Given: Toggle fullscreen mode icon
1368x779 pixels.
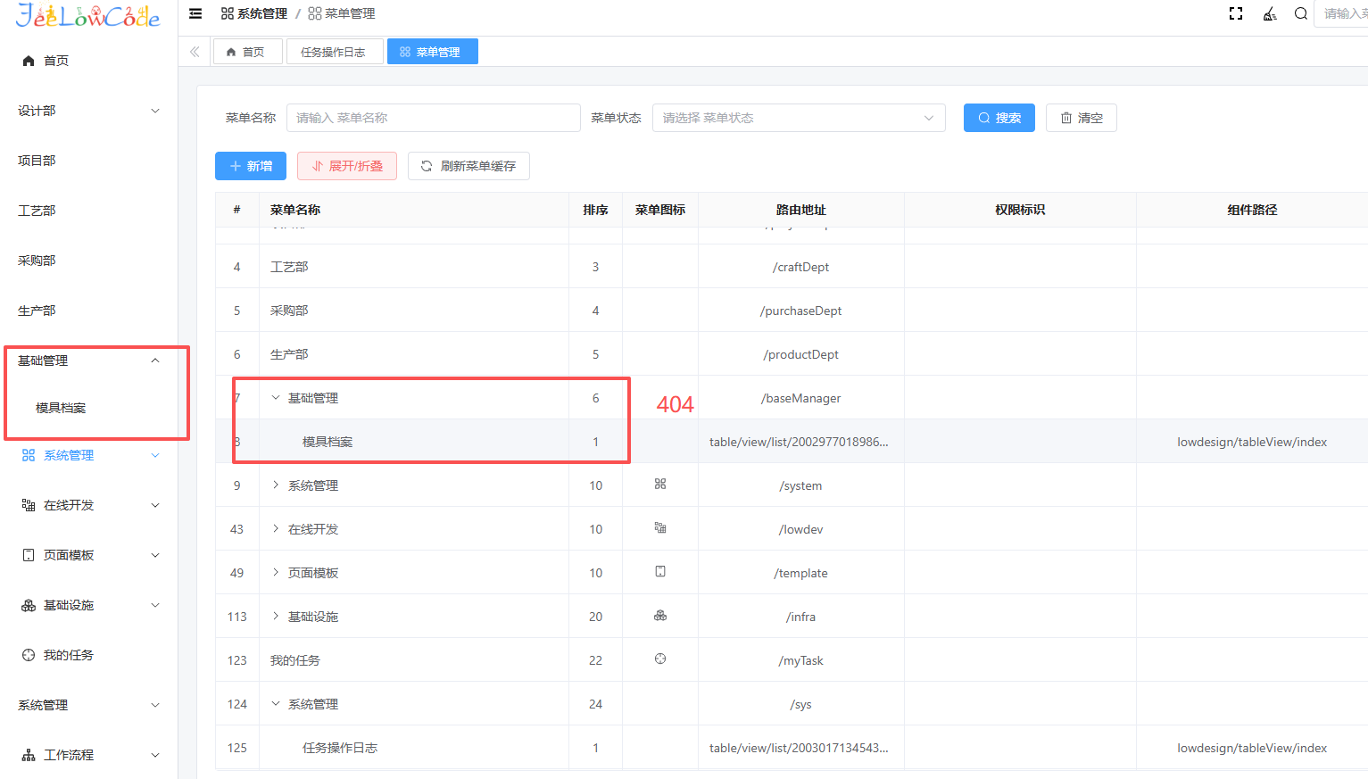Looking at the screenshot, I should point(1236,13).
